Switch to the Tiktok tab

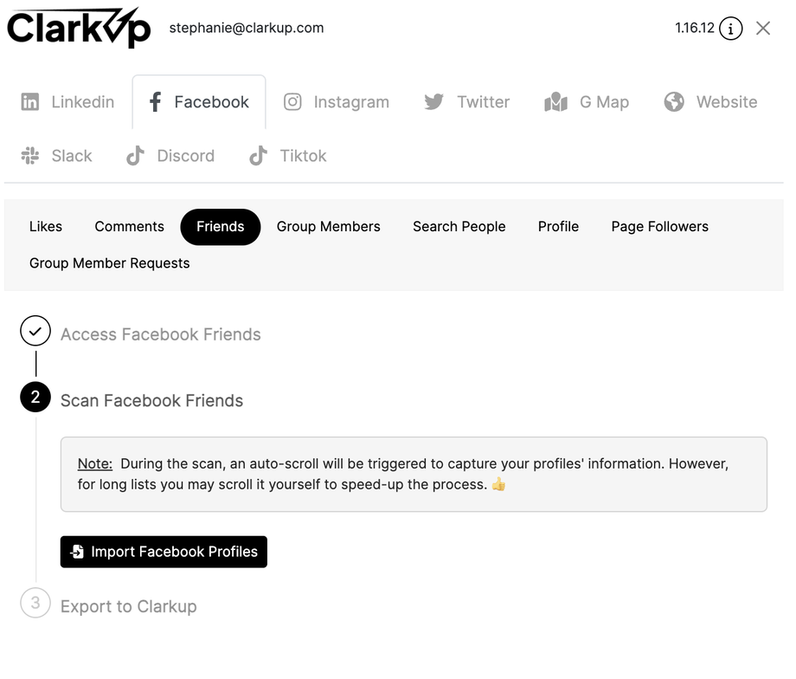(x=287, y=156)
